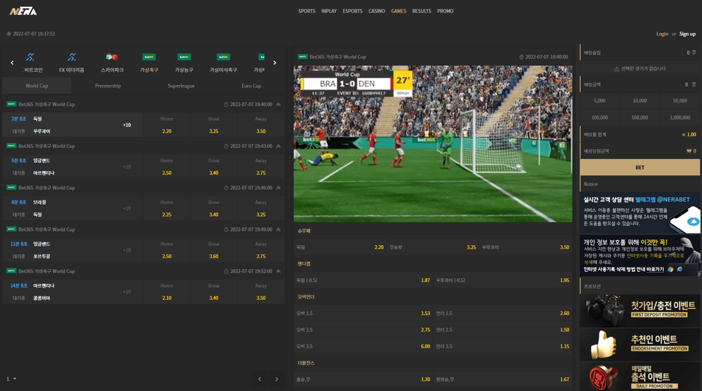The height and width of the screenshot is (391, 702).
Task: Switch to the Premiership tab
Action: (108, 86)
